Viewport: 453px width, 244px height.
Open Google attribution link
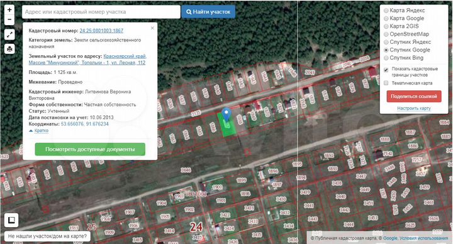click(x=390, y=238)
